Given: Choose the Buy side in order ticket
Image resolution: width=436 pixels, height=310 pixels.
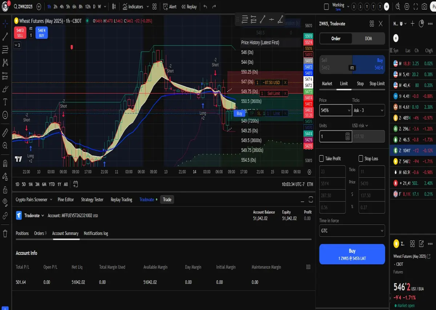Looking at the screenshot, I should (x=368, y=64).
